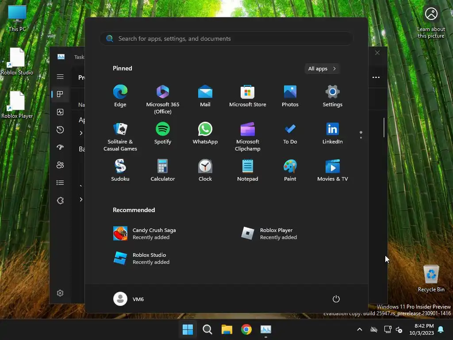Launch Microsoft 365 (Office) app
The image size is (453, 340).
click(x=163, y=99)
